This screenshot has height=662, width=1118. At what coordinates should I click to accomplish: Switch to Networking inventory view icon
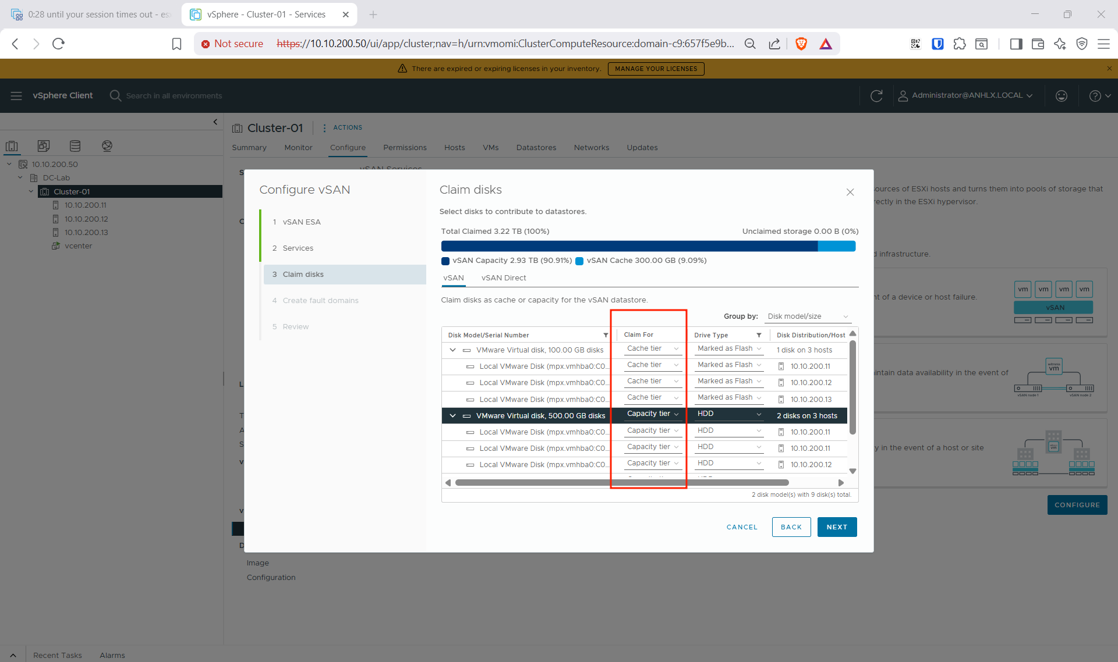(x=107, y=146)
